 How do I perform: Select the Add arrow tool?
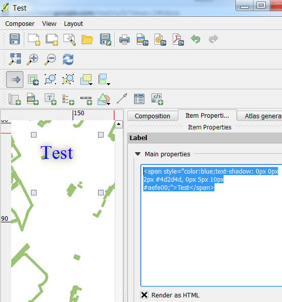pos(122,98)
